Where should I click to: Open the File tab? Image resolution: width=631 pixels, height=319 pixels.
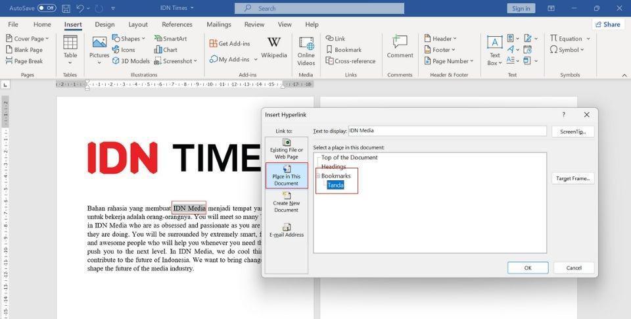pos(13,24)
